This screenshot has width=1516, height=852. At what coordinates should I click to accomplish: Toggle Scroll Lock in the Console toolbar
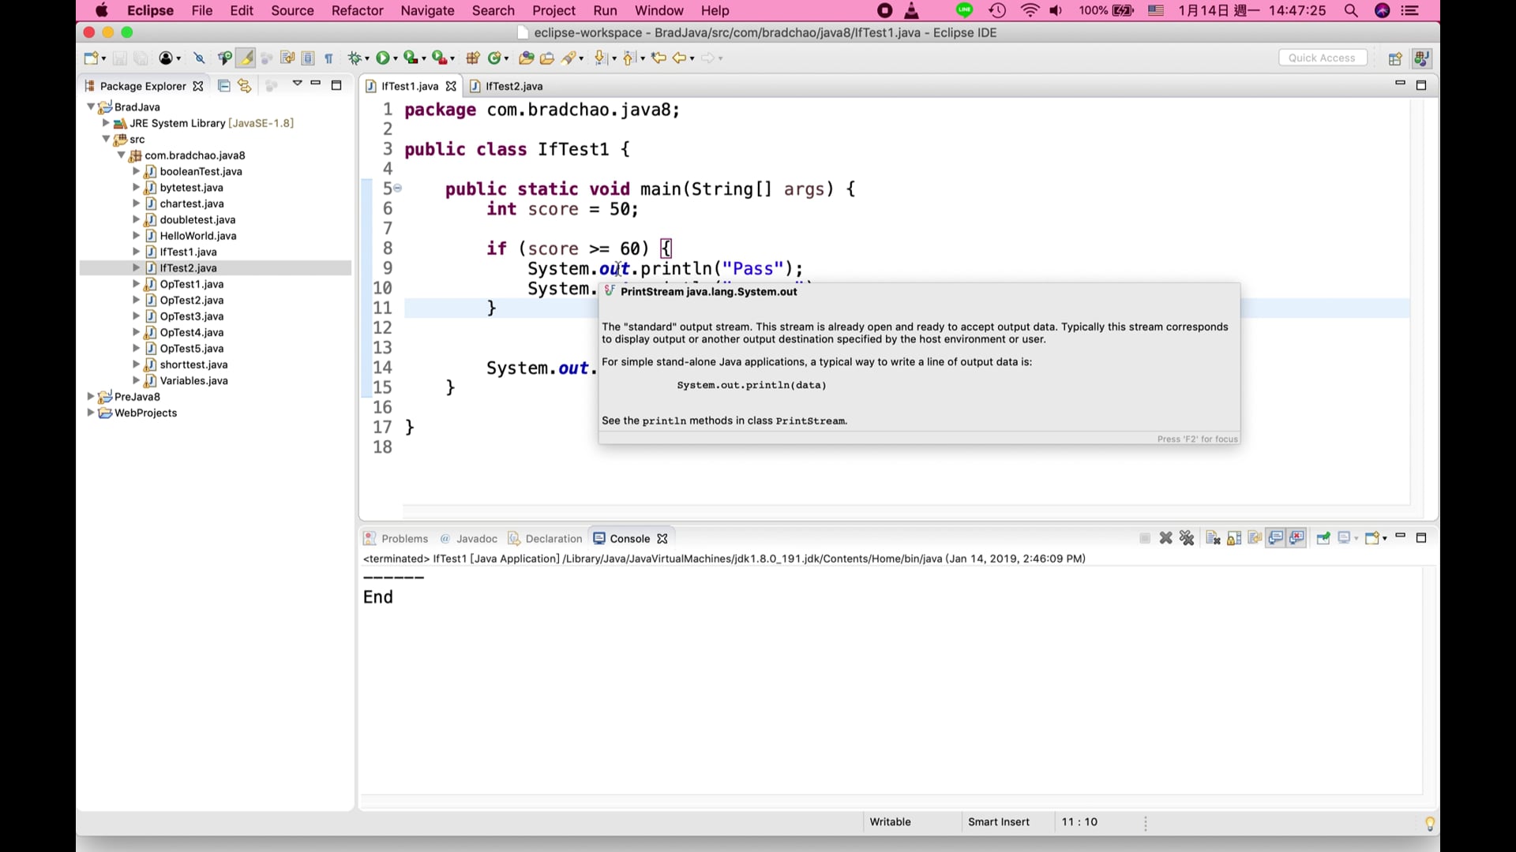point(1234,537)
